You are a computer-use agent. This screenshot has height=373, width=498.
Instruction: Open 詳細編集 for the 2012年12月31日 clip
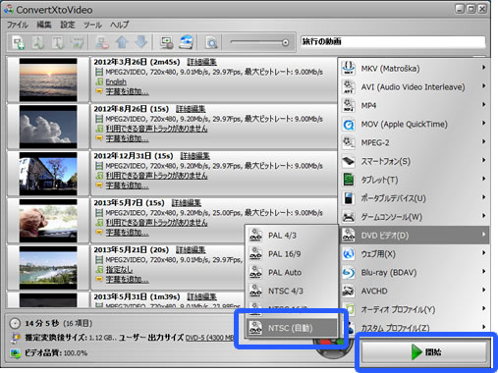[x=195, y=156]
